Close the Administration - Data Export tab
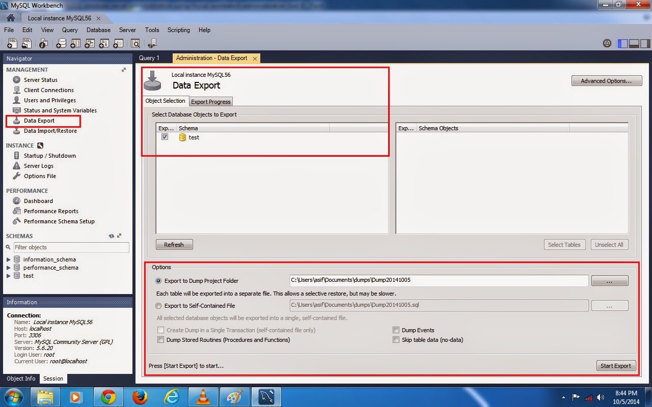 (255, 59)
